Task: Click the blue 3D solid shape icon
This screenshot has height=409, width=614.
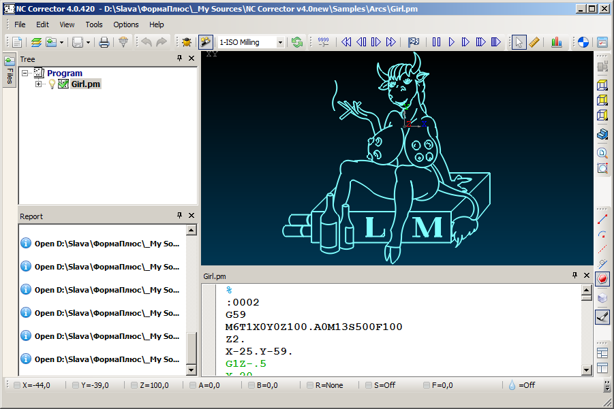Action: pyautogui.click(x=602, y=134)
